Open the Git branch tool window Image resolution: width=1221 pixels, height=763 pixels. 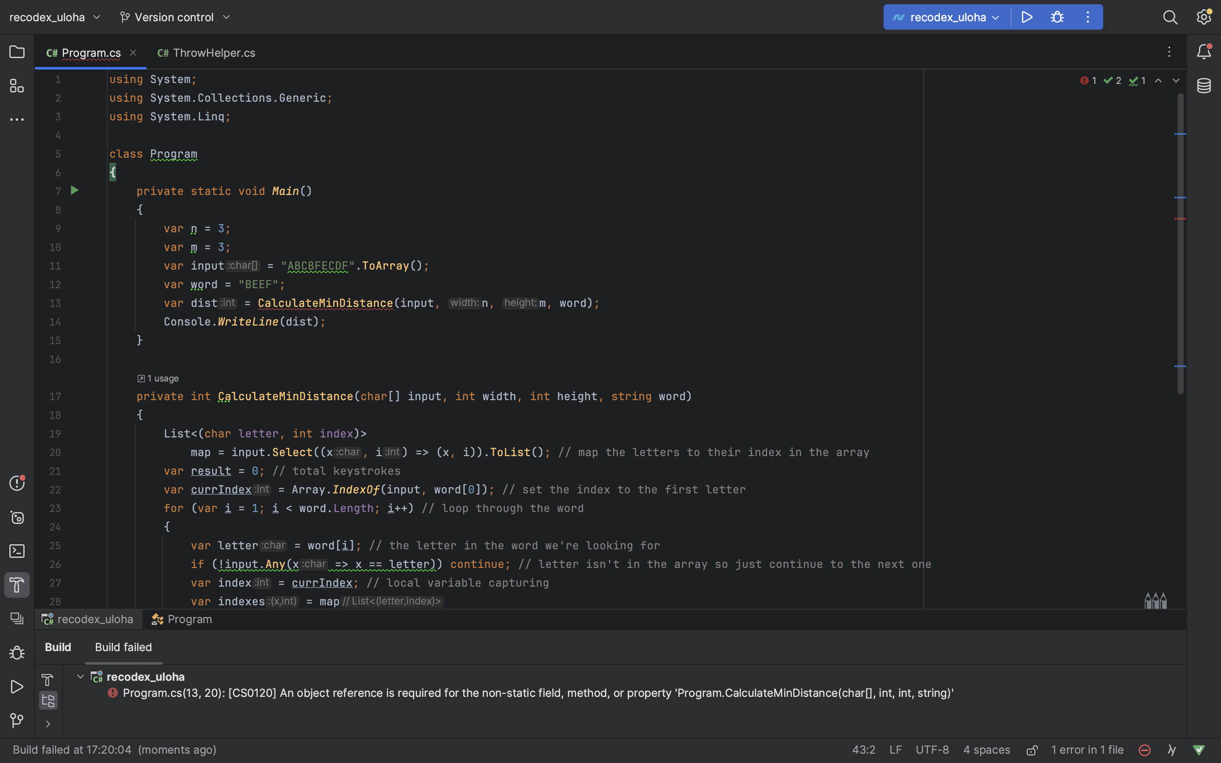click(x=17, y=720)
